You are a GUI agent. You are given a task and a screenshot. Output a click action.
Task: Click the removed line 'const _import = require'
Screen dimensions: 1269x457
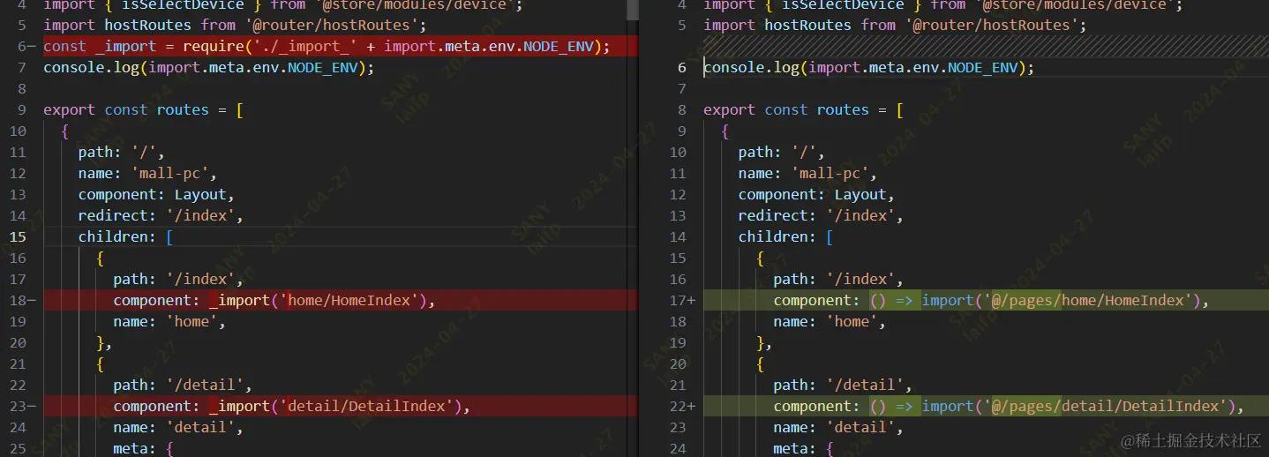(327, 46)
